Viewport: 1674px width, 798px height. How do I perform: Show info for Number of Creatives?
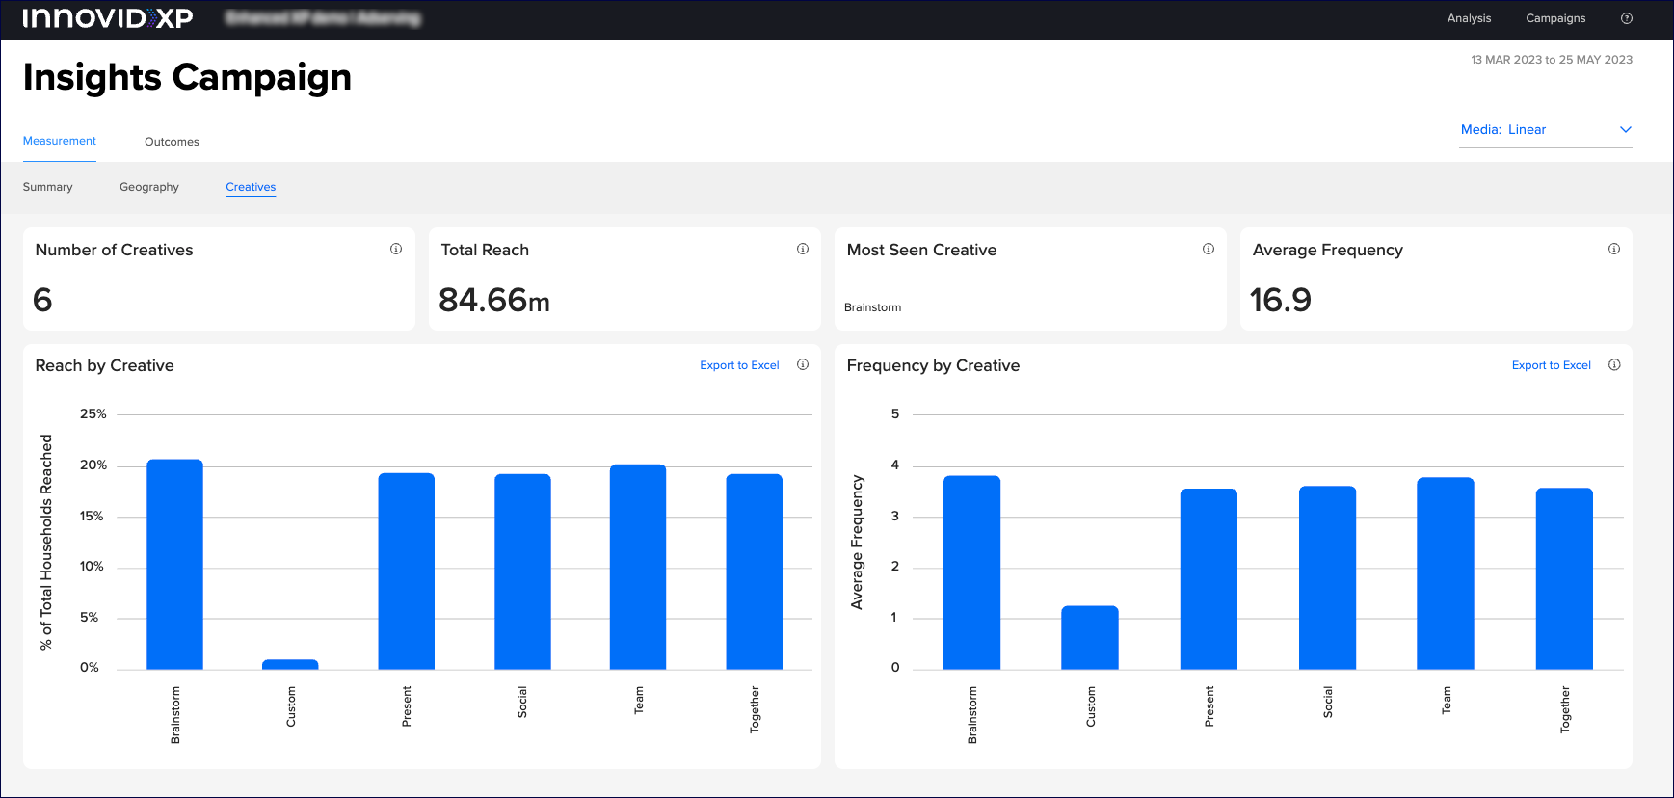click(x=396, y=249)
